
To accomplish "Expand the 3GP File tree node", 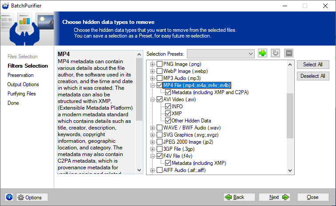I will click(x=152, y=149).
